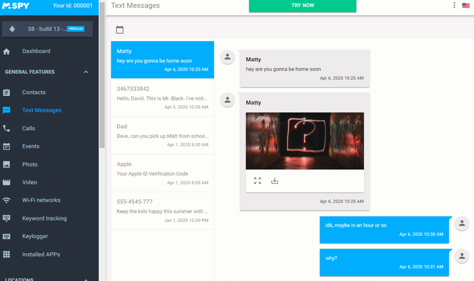474x281 pixels.
Task: Open Keyword tracking section
Action: pos(44,218)
